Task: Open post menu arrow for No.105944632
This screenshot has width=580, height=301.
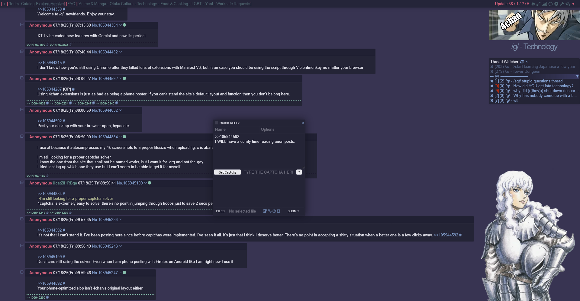Action: point(121,110)
